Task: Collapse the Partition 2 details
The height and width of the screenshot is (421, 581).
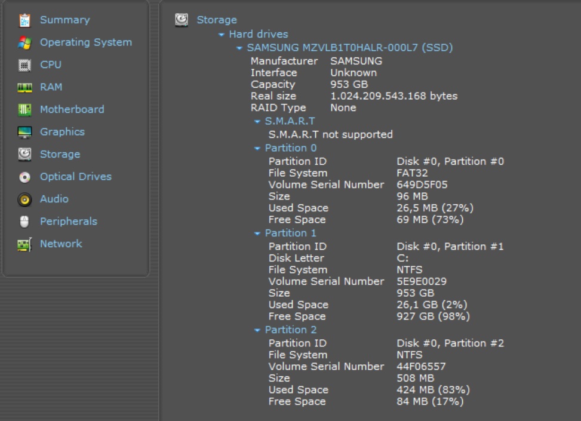Action: click(x=258, y=330)
